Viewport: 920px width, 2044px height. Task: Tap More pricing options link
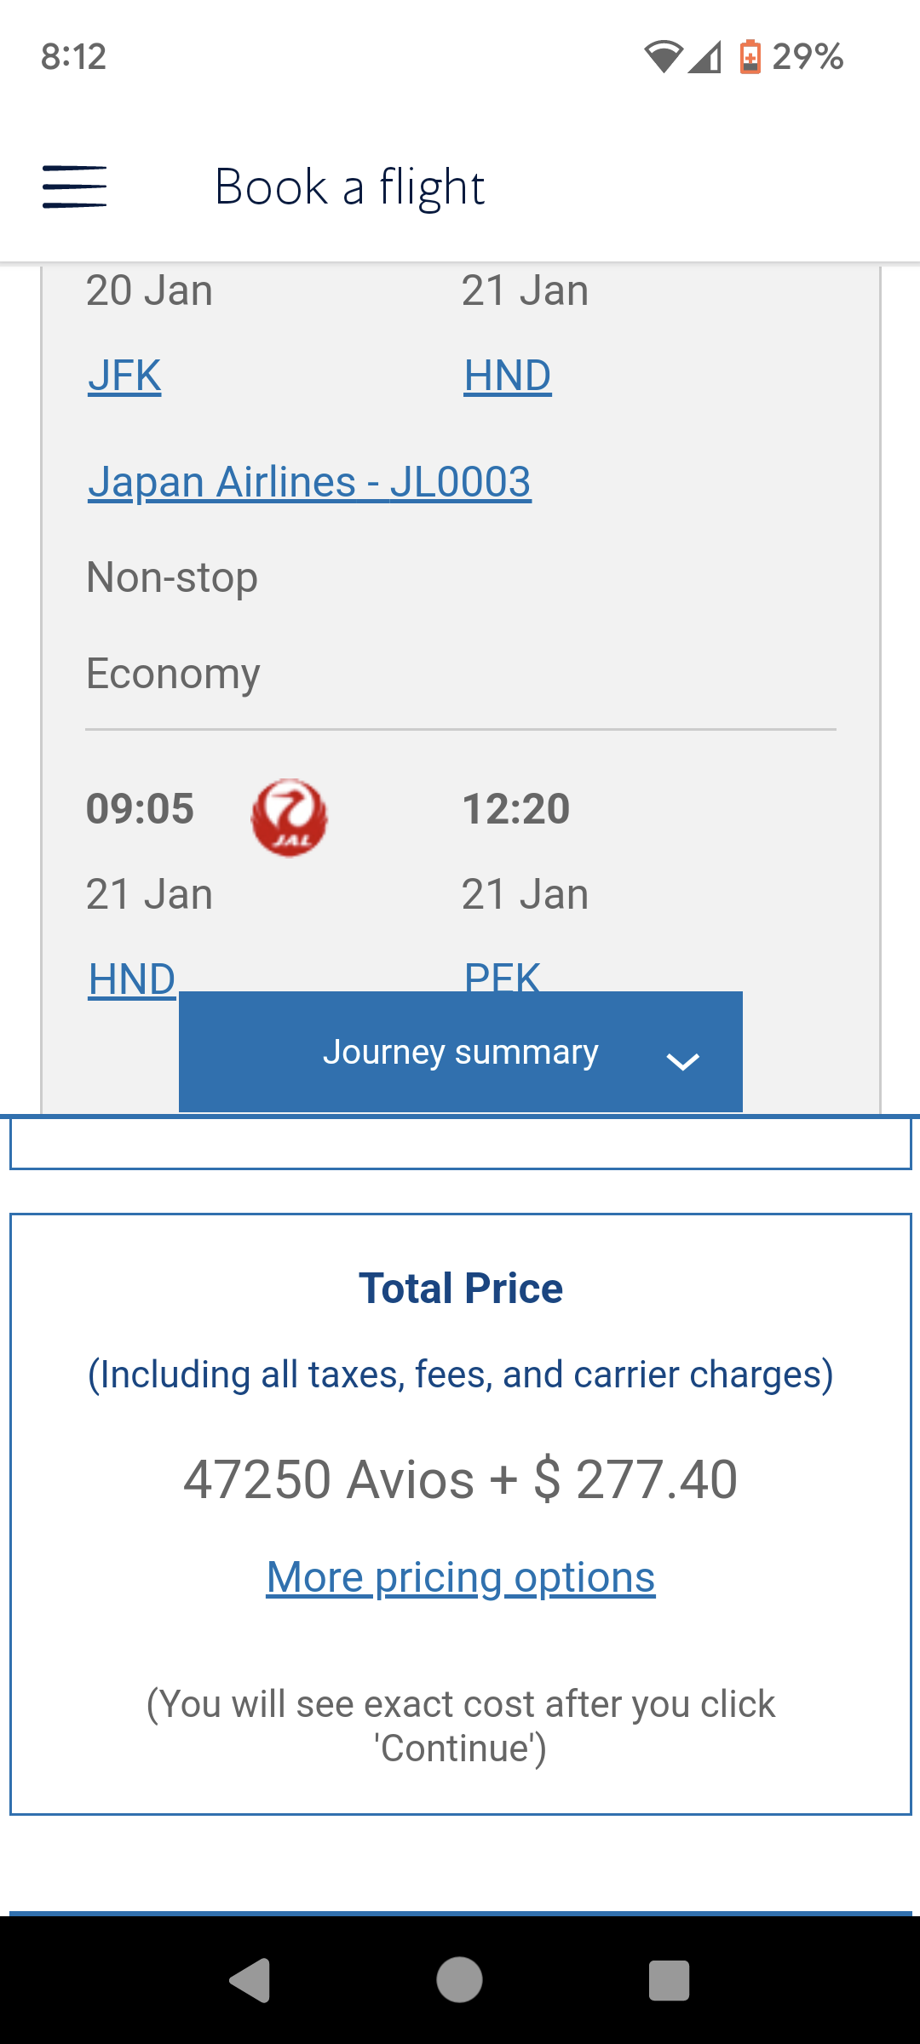[461, 1577]
